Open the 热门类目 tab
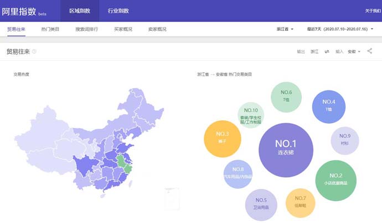 pyautogui.click(x=50, y=29)
